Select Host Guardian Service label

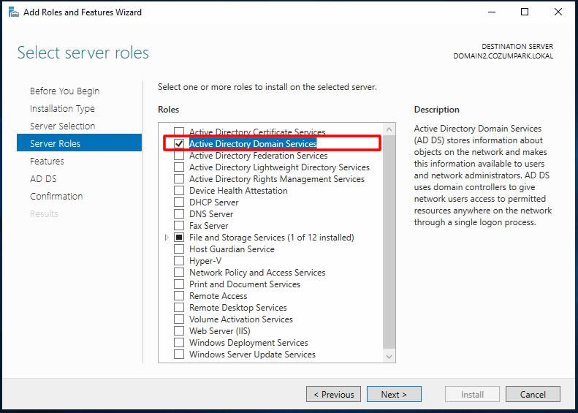(x=232, y=249)
